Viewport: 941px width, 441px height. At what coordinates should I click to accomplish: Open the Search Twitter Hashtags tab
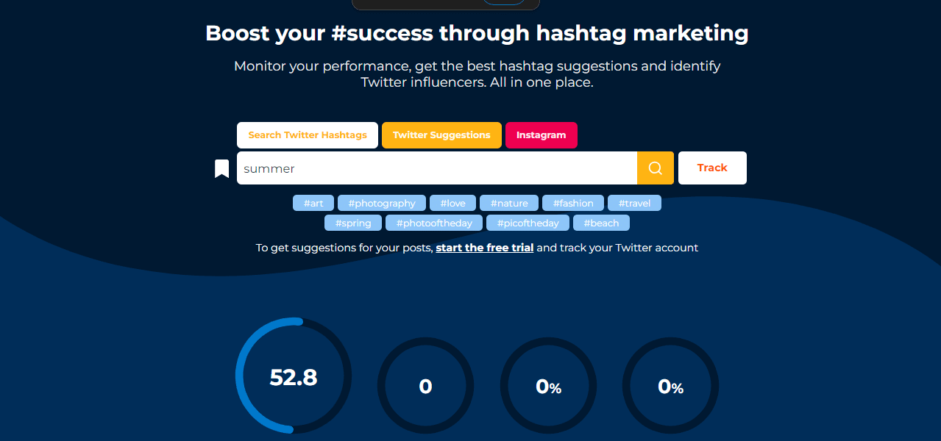(x=307, y=135)
